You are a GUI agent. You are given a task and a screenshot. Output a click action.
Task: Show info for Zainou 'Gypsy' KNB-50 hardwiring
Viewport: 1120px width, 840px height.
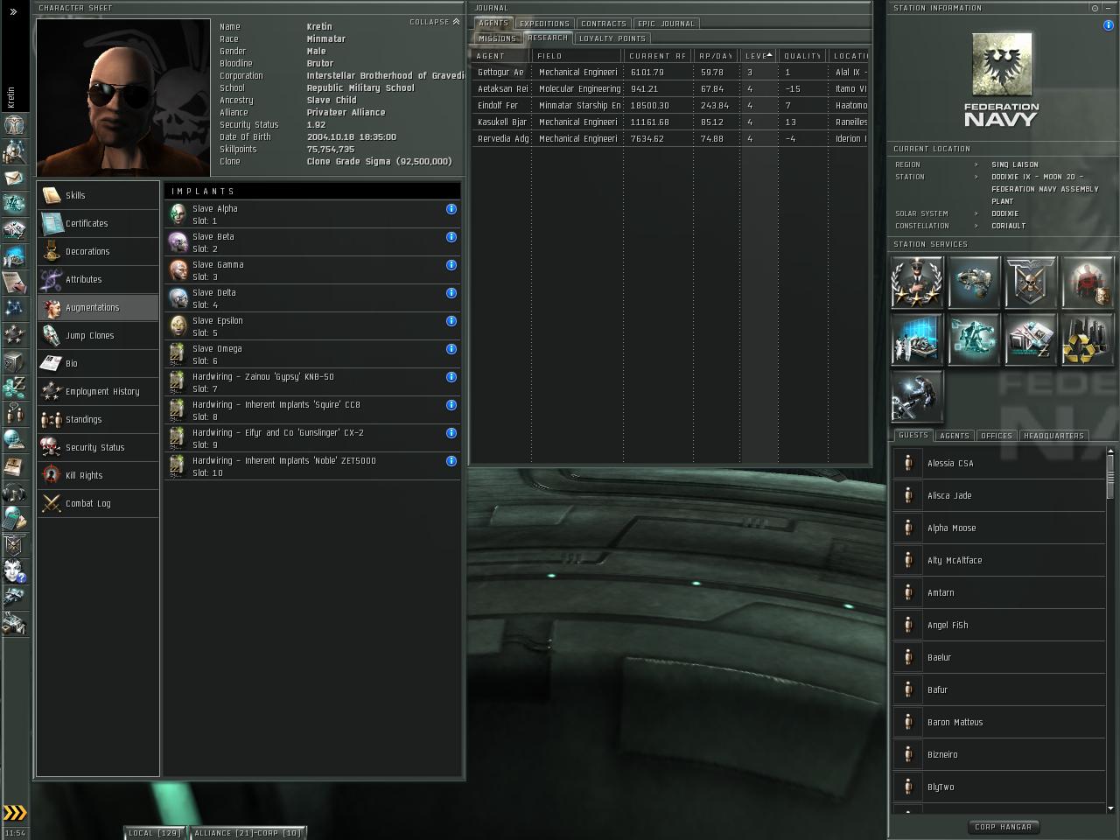click(451, 377)
